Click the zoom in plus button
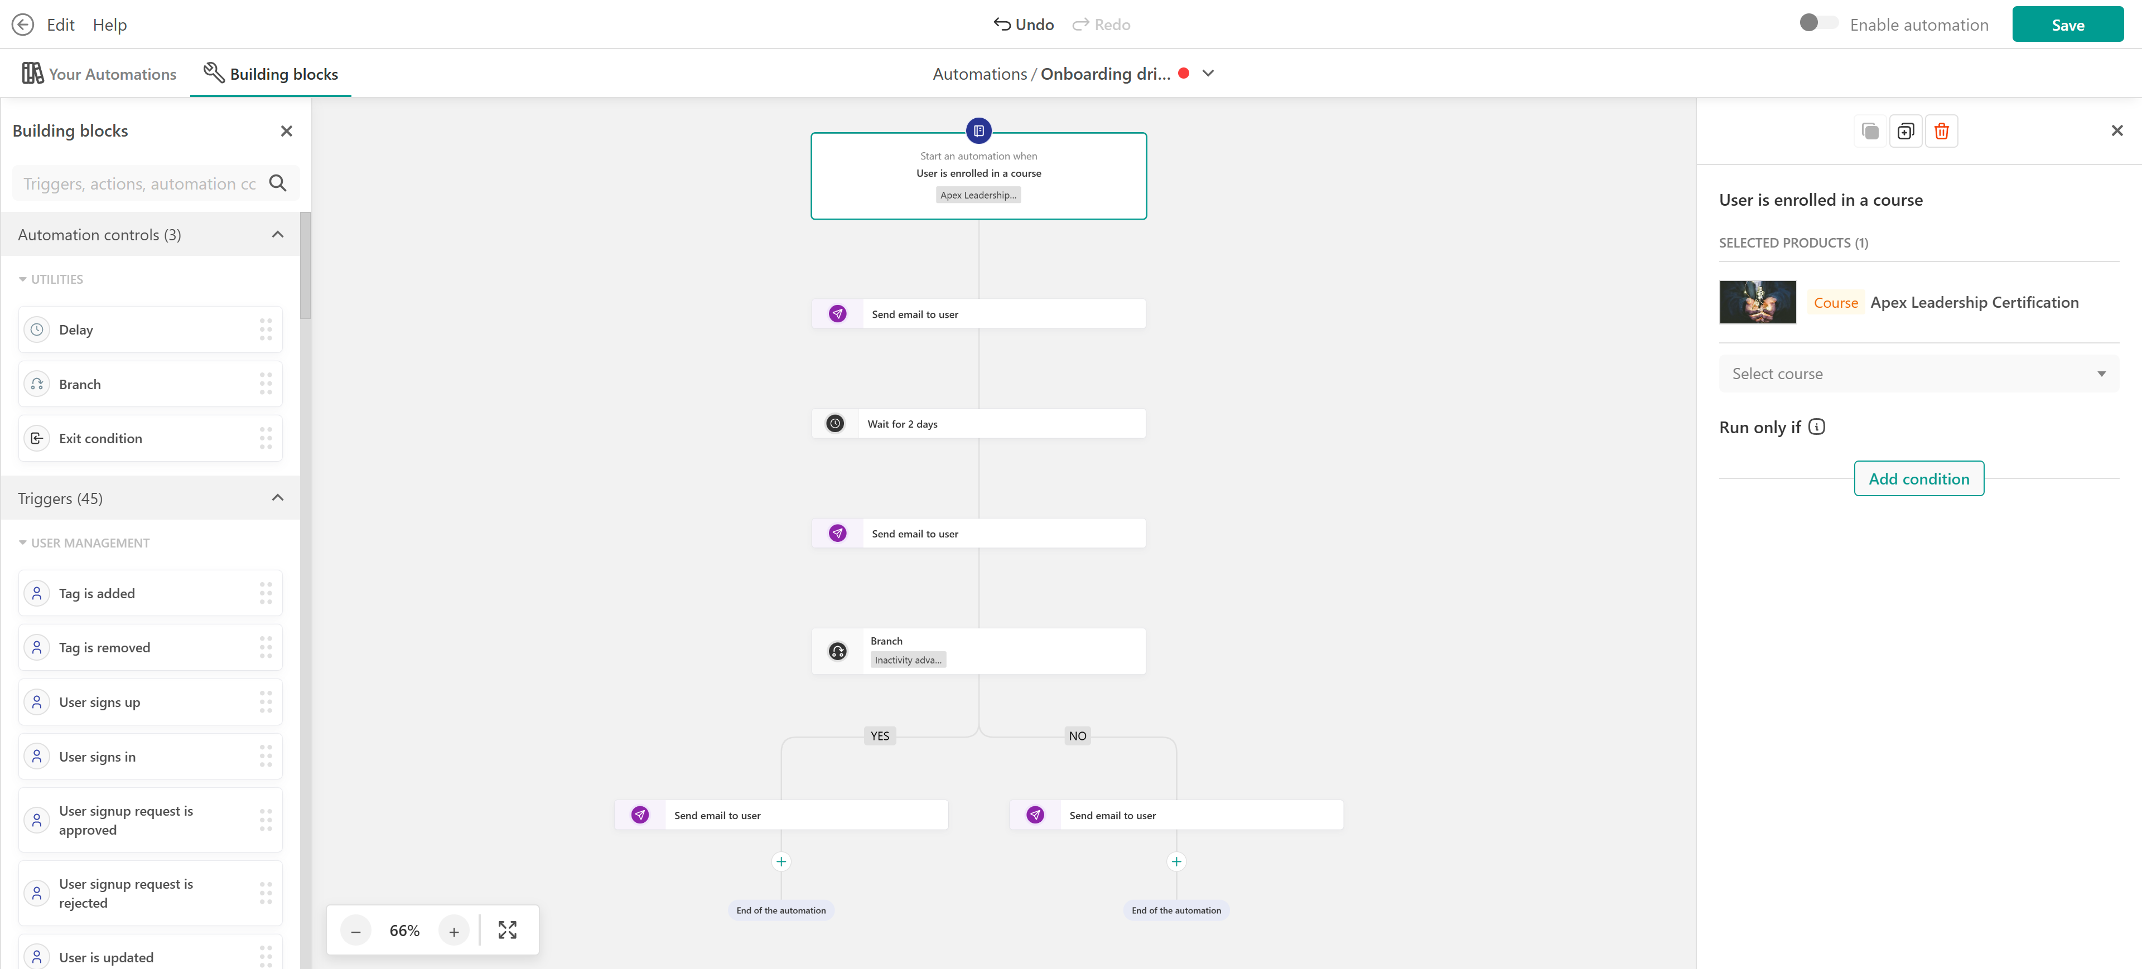2142x969 pixels. point(454,931)
